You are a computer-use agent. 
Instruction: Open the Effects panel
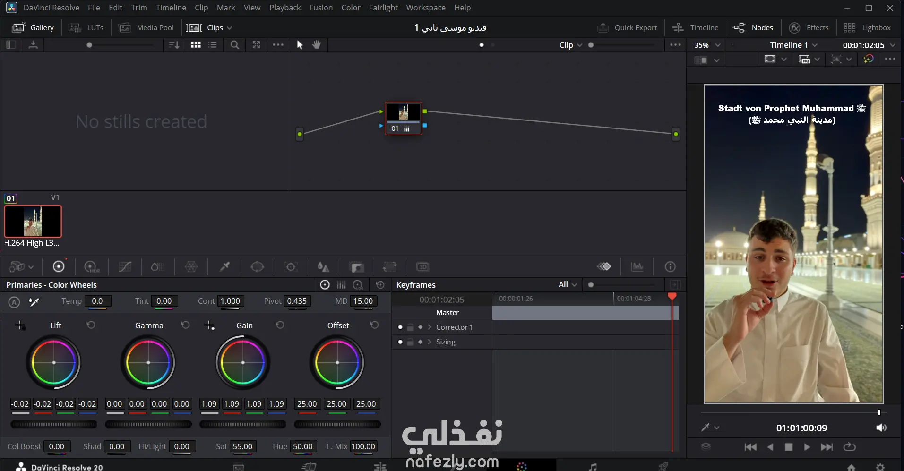(809, 28)
